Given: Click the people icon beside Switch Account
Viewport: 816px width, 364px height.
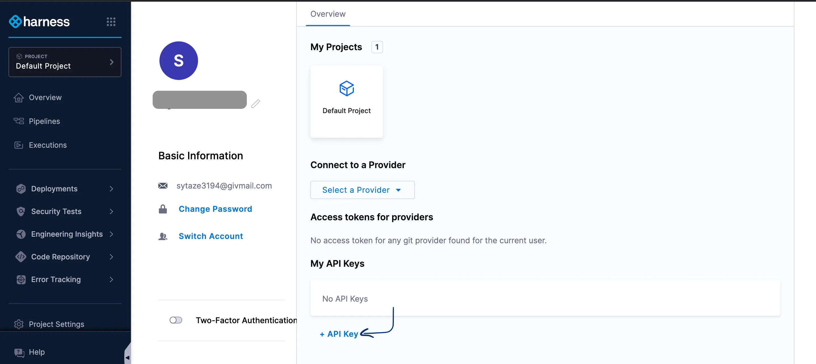Looking at the screenshot, I should (x=163, y=236).
